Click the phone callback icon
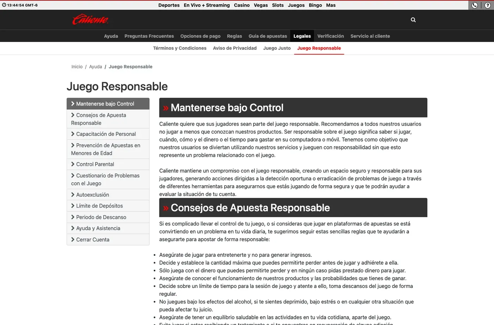 [x=475, y=5]
